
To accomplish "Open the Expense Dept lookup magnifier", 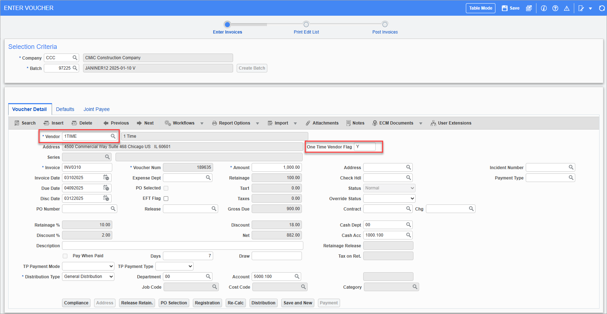I will pyautogui.click(x=209, y=178).
